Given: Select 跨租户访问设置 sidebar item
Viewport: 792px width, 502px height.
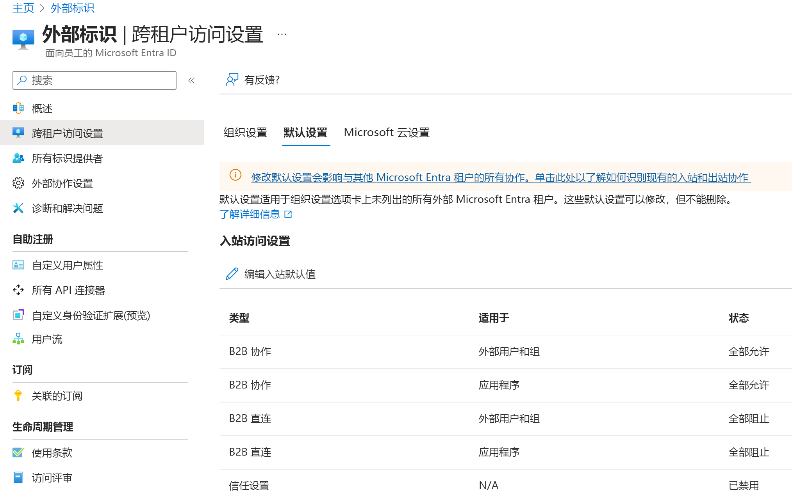Looking at the screenshot, I should [x=102, y=133].
